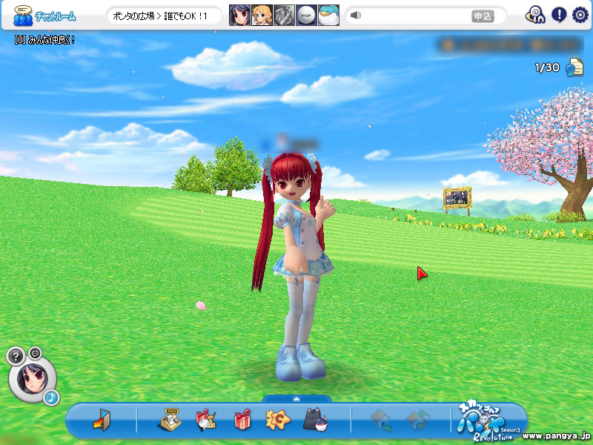Open the speech bubble chat icon
Viewport: 593px width, 445px height.
point(35,352)
